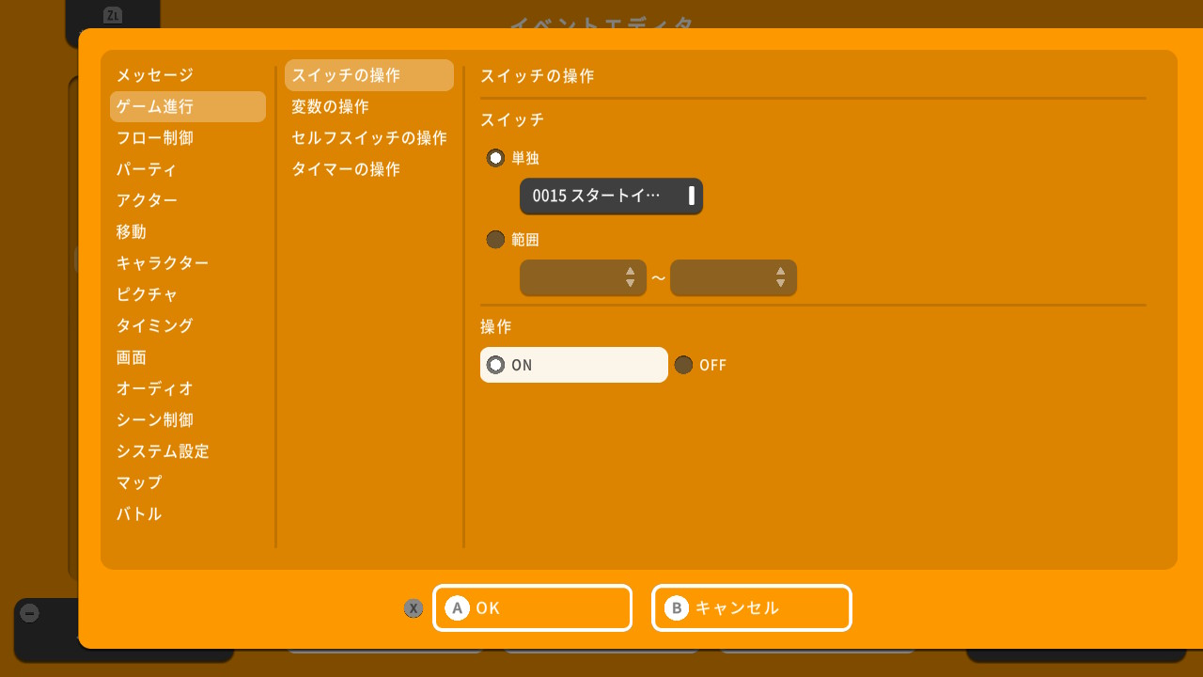Select the マップ category
The width and height of the screenshot is (1203, 677).
[x=188, y=482]
